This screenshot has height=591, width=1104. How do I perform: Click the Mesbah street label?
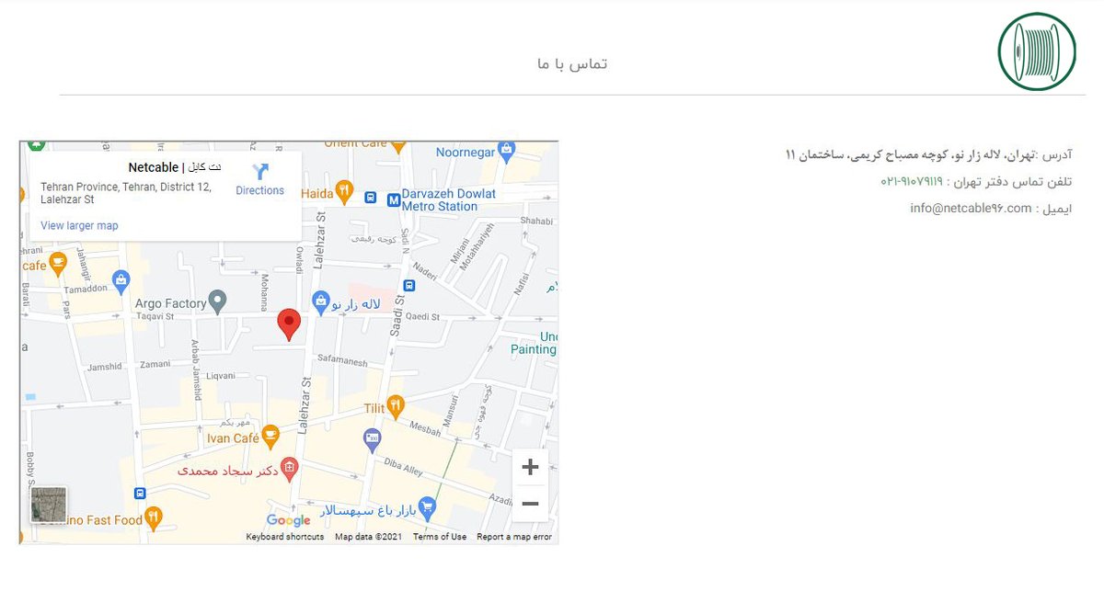(x=423, y=428)
